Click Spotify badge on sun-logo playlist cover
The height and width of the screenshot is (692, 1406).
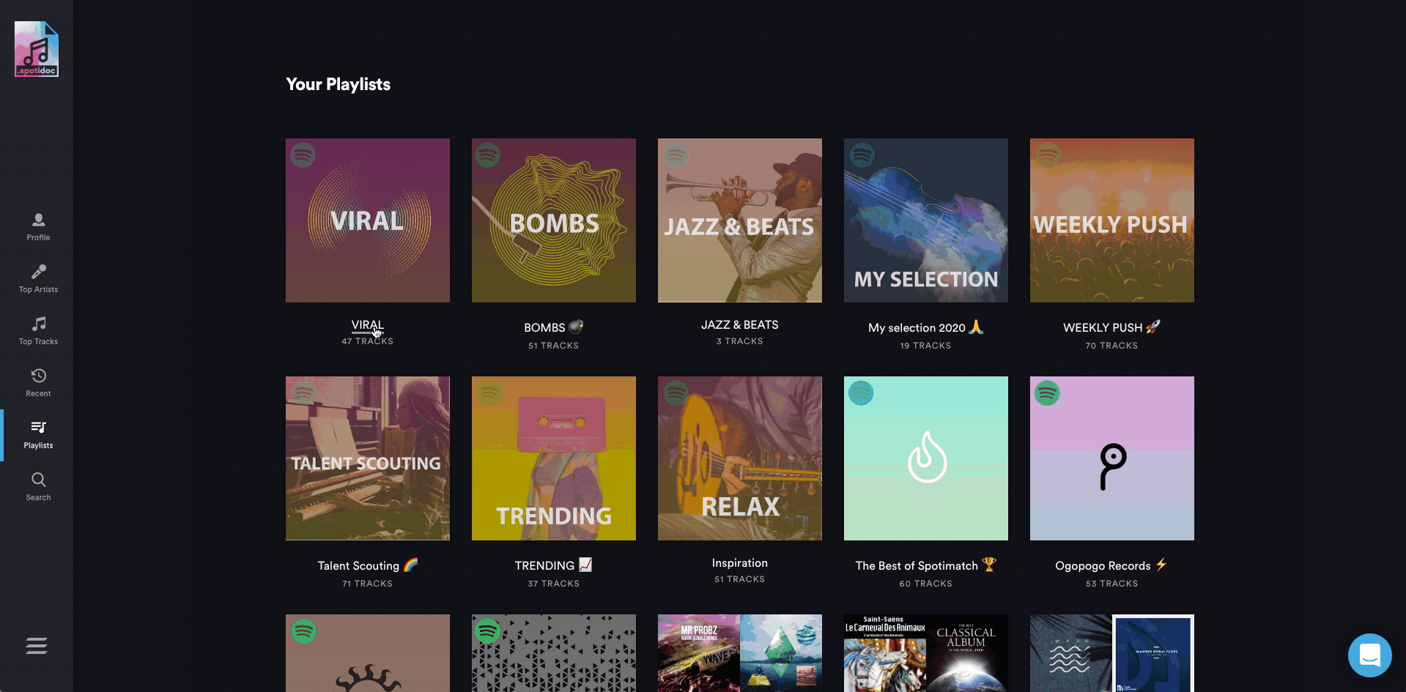tap(303, 631)
